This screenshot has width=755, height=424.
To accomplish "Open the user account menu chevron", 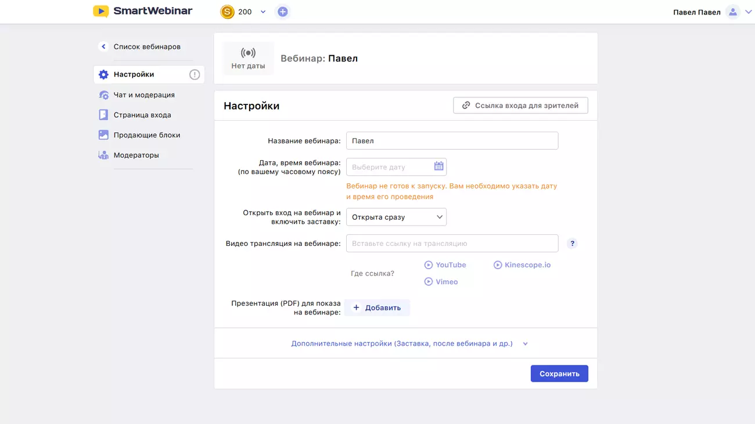I will tap(748, 12).
